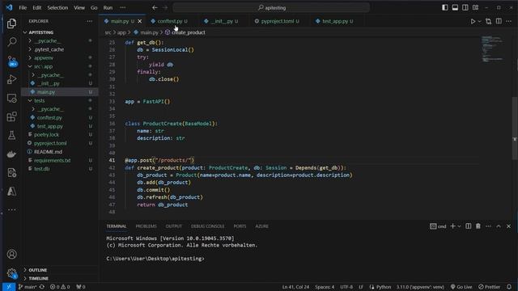Open the Manage settings gear
The height and width of the screenshot is (291, 518).
coord(12,273)
